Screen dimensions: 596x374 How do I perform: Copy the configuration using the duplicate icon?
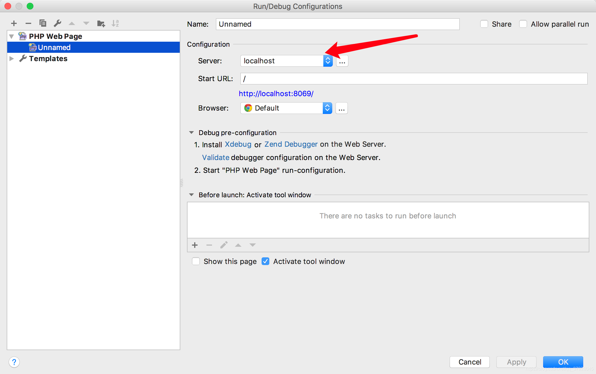tap(43, 23)
